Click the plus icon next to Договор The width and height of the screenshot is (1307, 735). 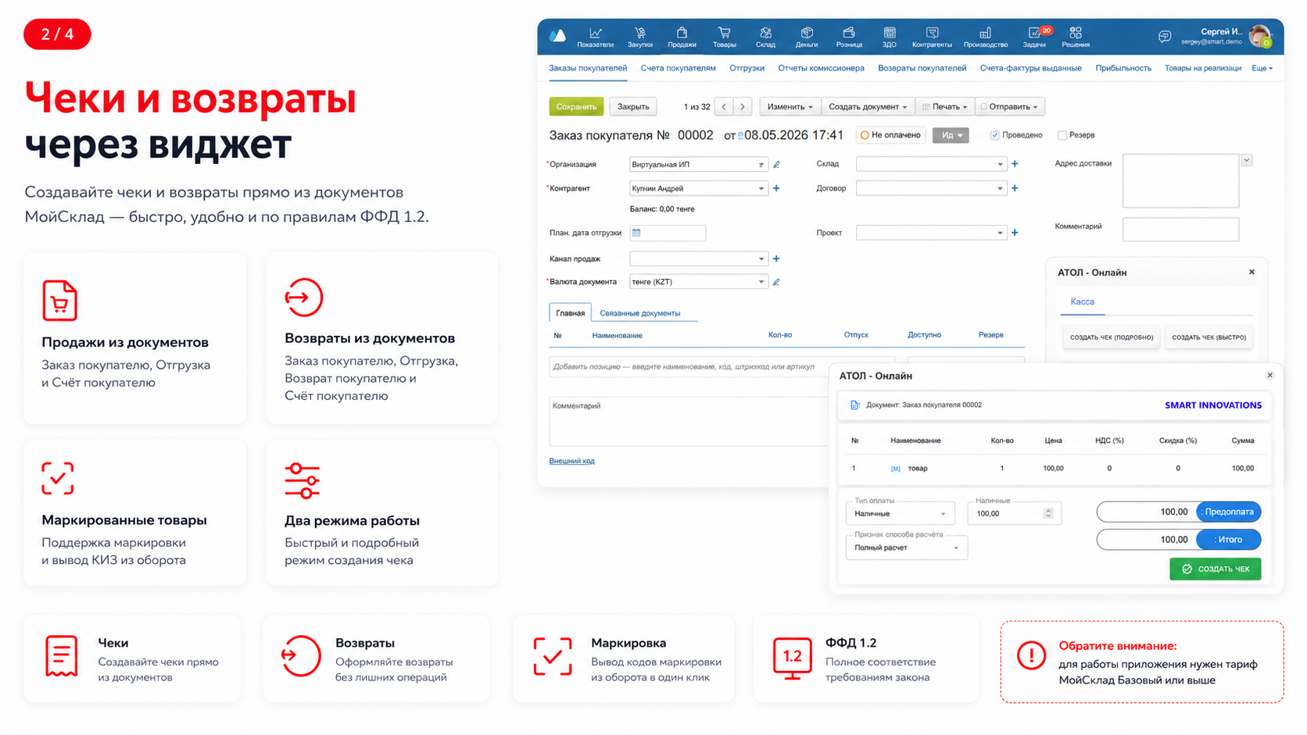[x=1015, y=188]
